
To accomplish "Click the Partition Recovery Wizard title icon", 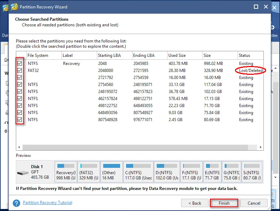I will [x=14, y=7].
